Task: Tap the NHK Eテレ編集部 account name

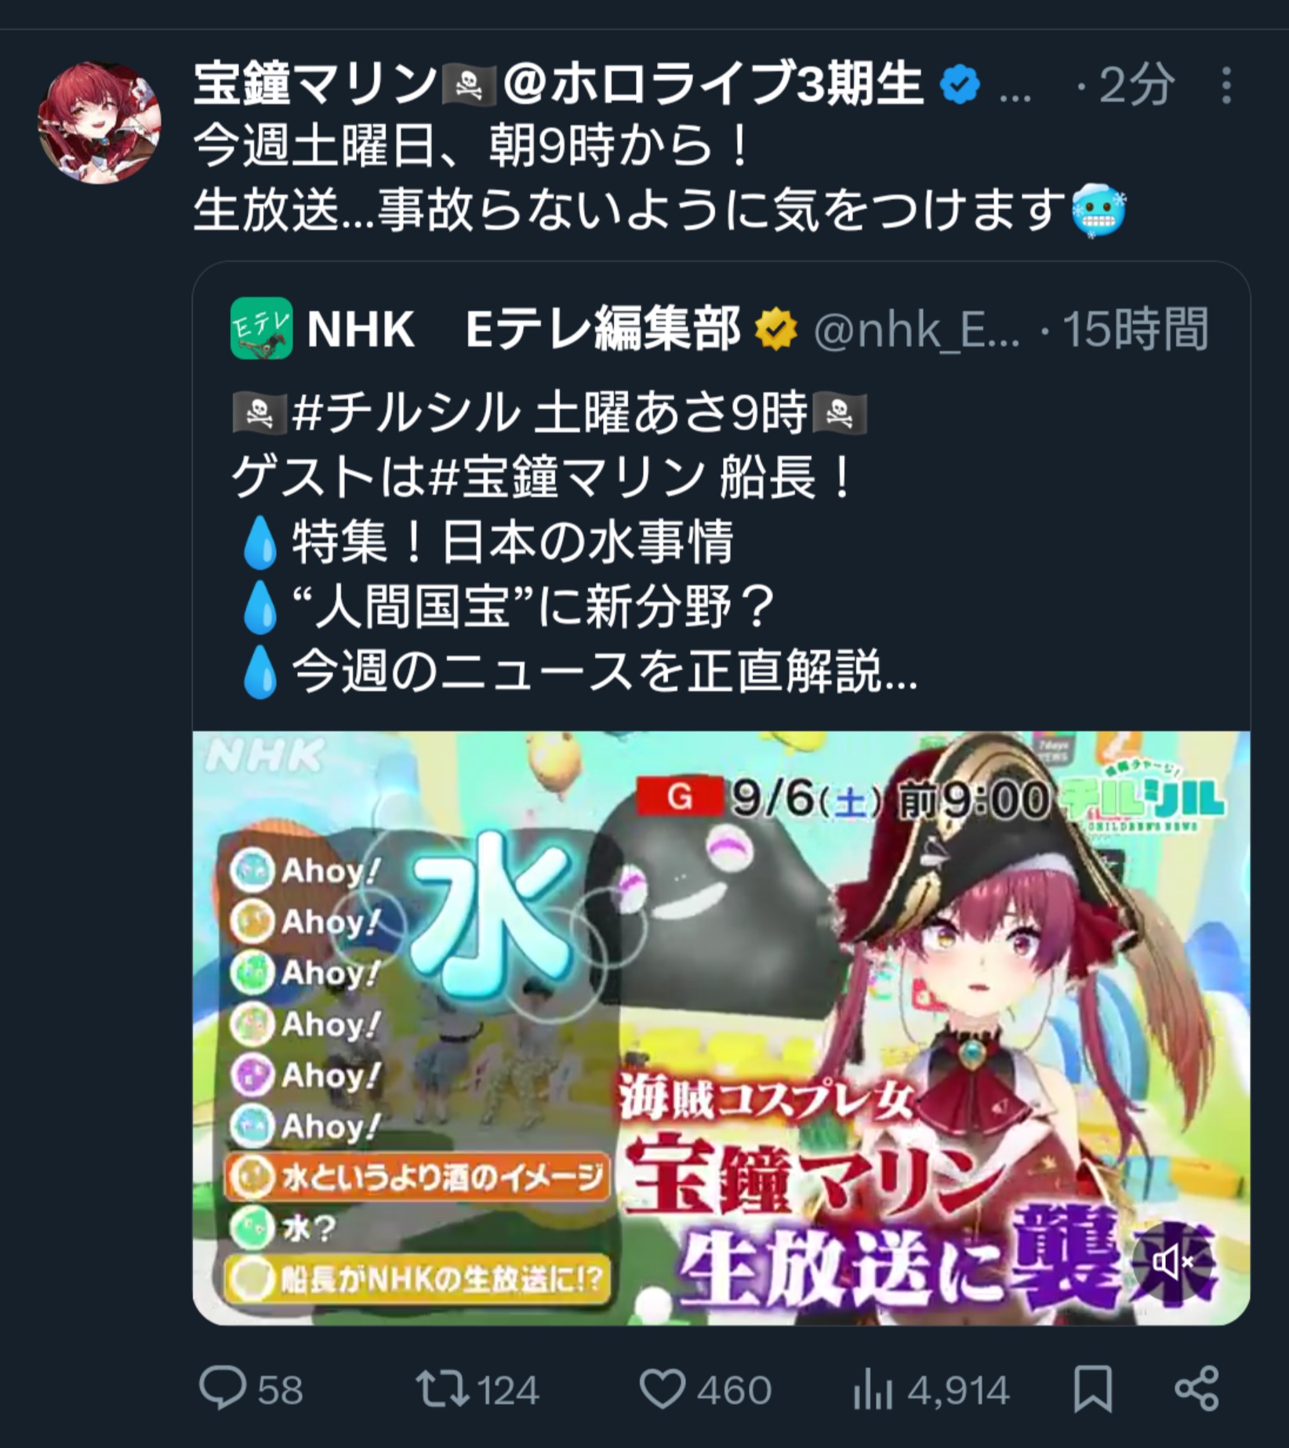Action: (524, 328)
